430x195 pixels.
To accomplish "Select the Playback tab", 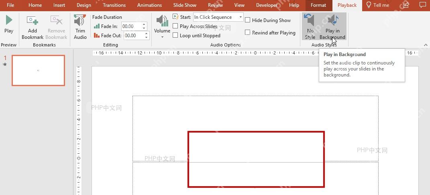I will tap(347, 5).
